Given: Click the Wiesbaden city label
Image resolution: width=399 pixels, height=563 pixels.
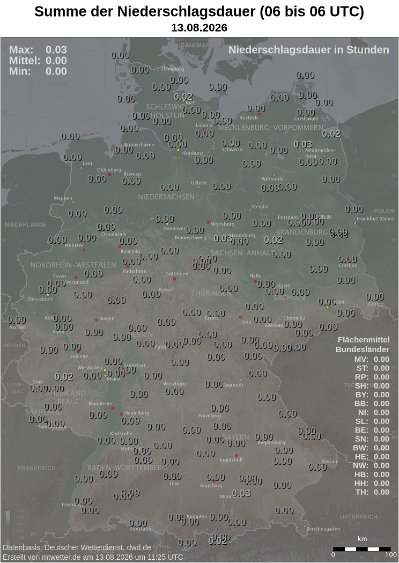Looking at the screenshot, I should 90,368.
